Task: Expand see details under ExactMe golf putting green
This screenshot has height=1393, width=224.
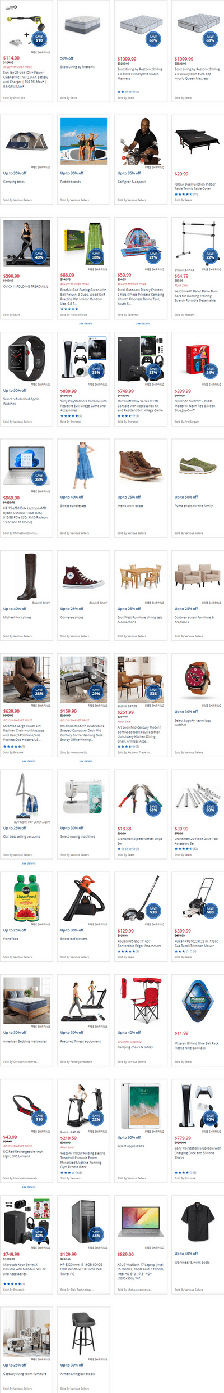Action: (86, 323)
